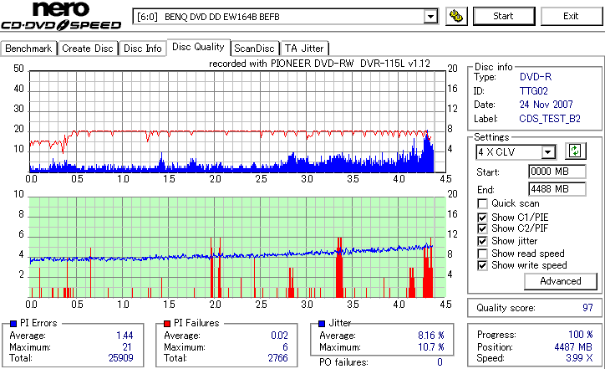
Task: Click the Nero CD-DVD Speed logo
Action: [x=61, y=16]
